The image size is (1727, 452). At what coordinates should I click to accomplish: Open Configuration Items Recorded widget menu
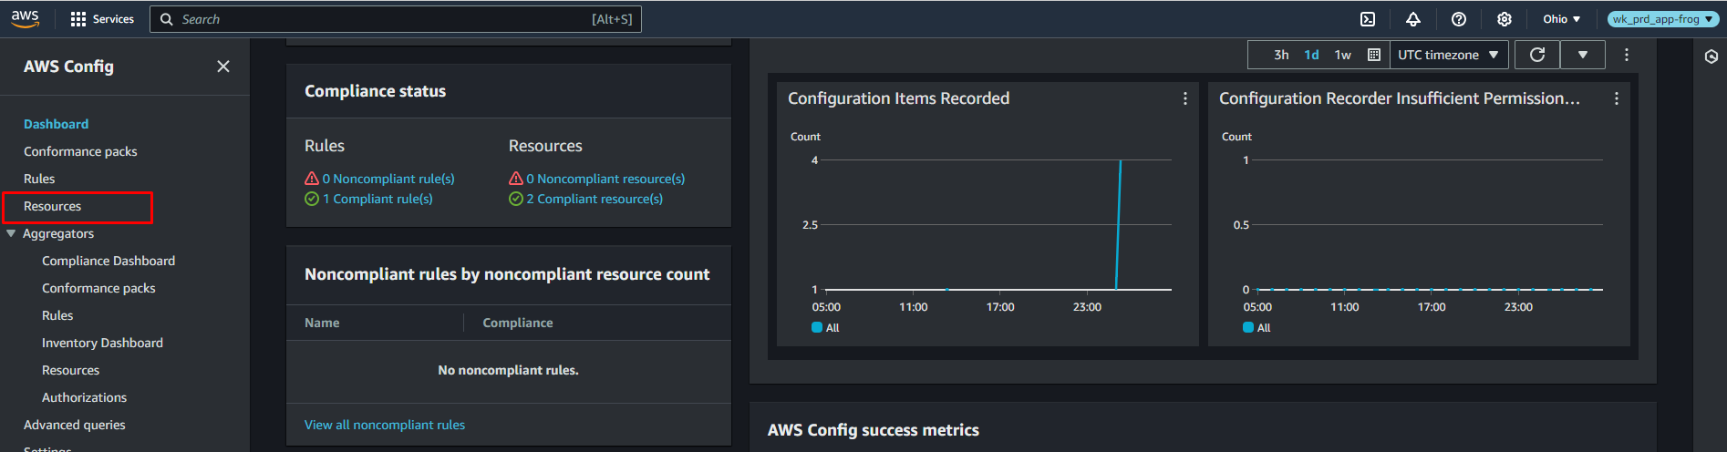(x=1185, y=98)
